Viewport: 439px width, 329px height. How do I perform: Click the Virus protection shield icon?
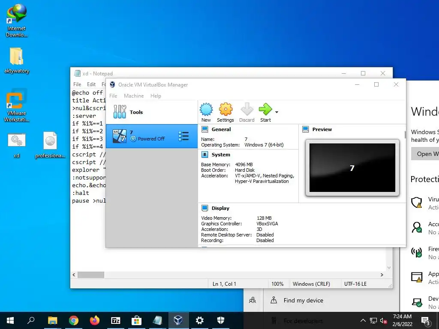pos(416,202)
